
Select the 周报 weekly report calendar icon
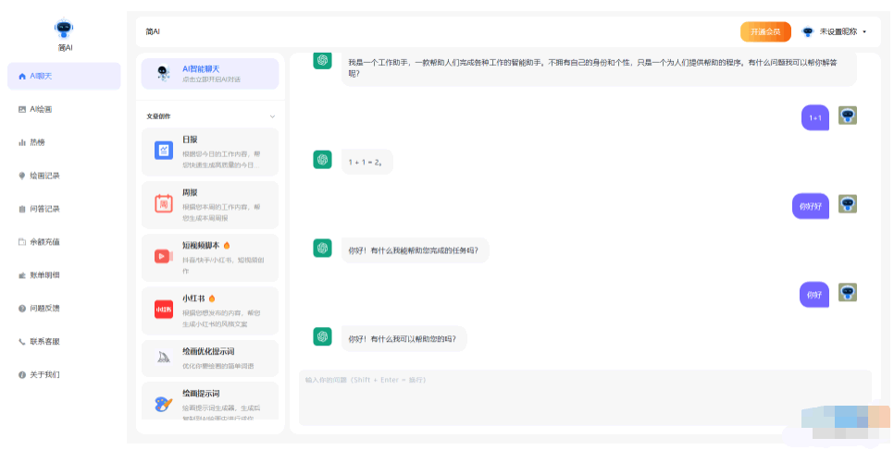[x=164, y=203]
